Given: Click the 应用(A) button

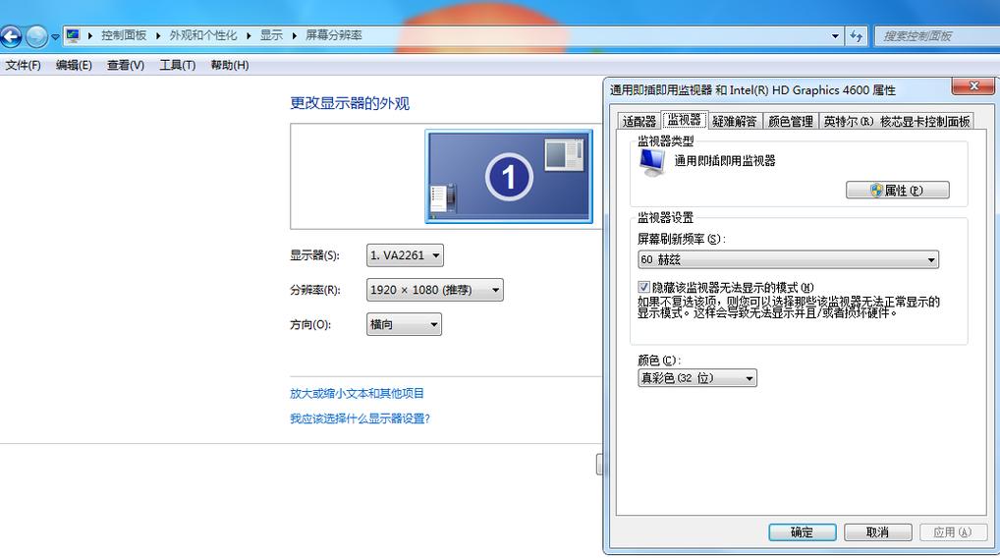Looking at the screenshot, I should 952,532.
